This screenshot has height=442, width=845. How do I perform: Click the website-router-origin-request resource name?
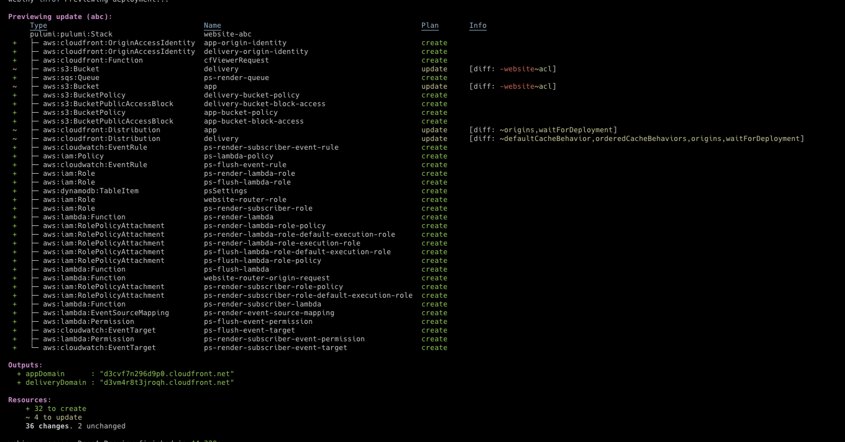coord(266,278)
